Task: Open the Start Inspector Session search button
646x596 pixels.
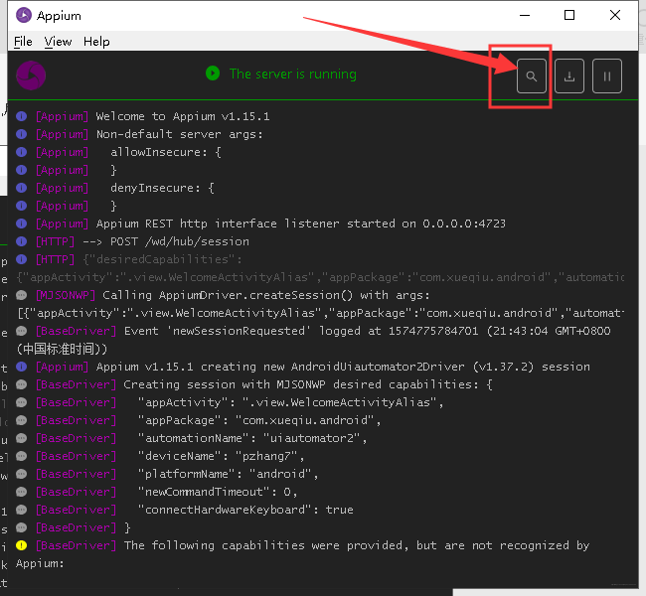Action: coord(531,76)
